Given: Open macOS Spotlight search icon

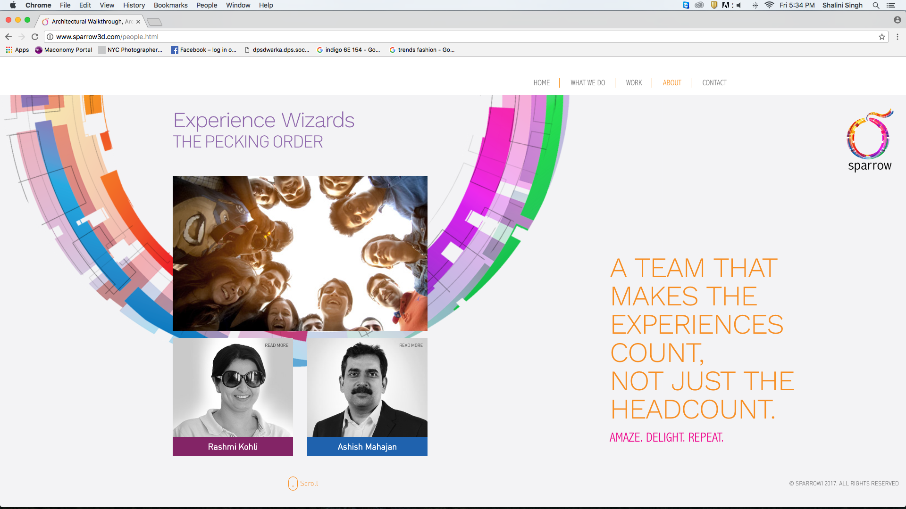Looking at the screenshot, I should coord(876,5).
